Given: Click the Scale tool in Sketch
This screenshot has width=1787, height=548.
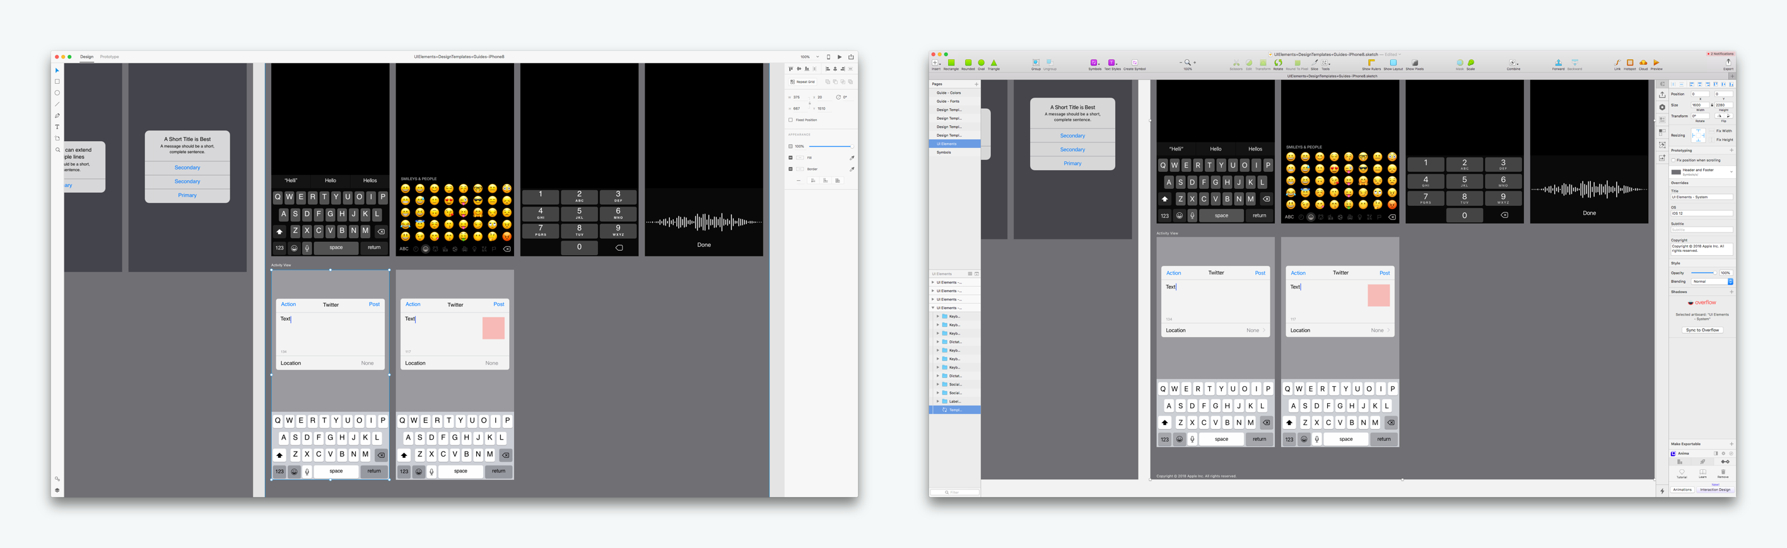Looking at the screenshot, I should click(1471, 64).
